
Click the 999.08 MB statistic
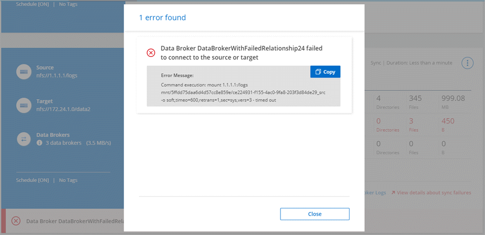coord(453,102)
